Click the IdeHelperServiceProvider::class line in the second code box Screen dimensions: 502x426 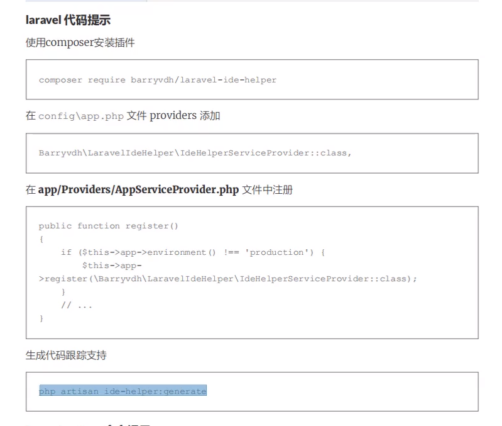coord(195,153)
